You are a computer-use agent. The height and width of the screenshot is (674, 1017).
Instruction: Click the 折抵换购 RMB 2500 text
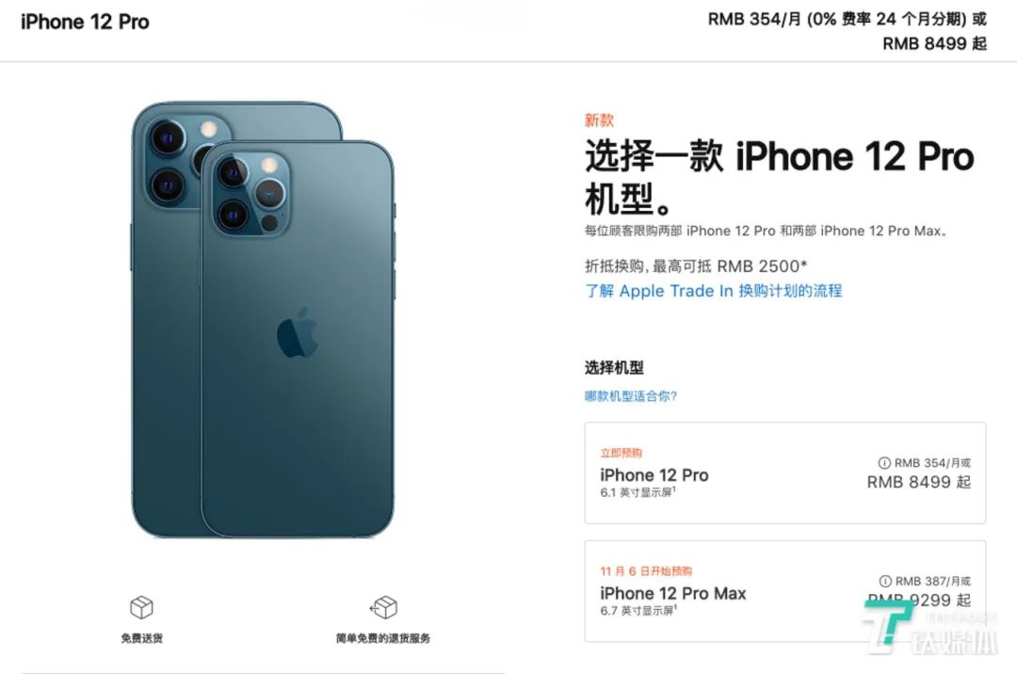696,265
